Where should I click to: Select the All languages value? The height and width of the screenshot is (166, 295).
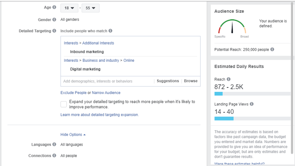point(71,144)
